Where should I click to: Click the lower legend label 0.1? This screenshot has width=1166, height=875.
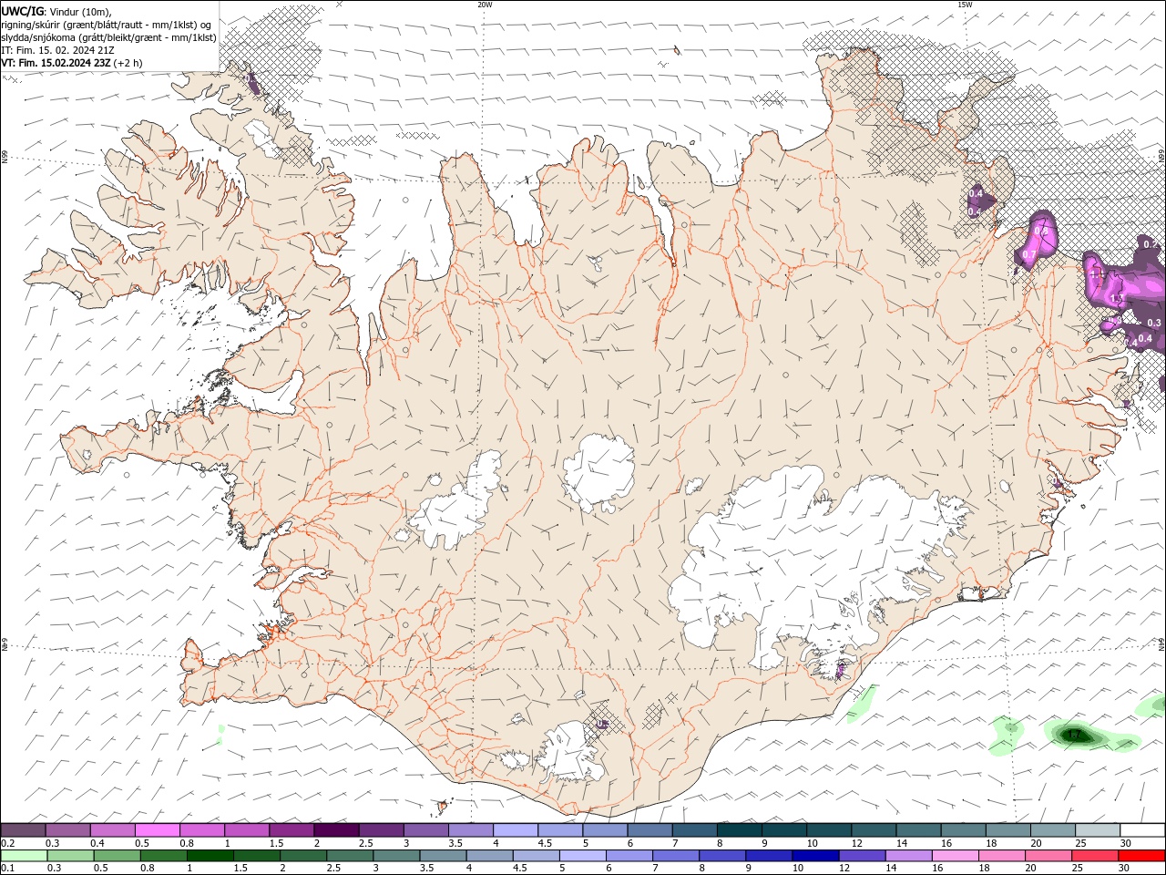[7, 869]
